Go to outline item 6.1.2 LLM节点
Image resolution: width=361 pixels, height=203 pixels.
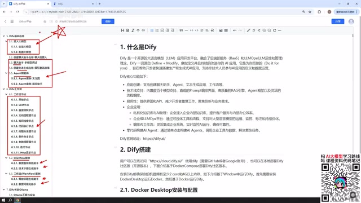point(20,105)
